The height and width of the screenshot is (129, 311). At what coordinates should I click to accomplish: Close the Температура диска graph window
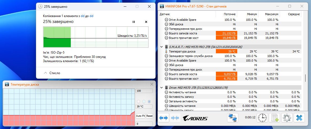(152, 84)
